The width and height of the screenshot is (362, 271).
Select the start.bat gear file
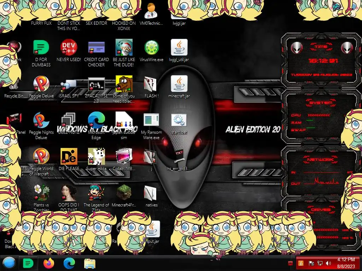coord(179,124)
